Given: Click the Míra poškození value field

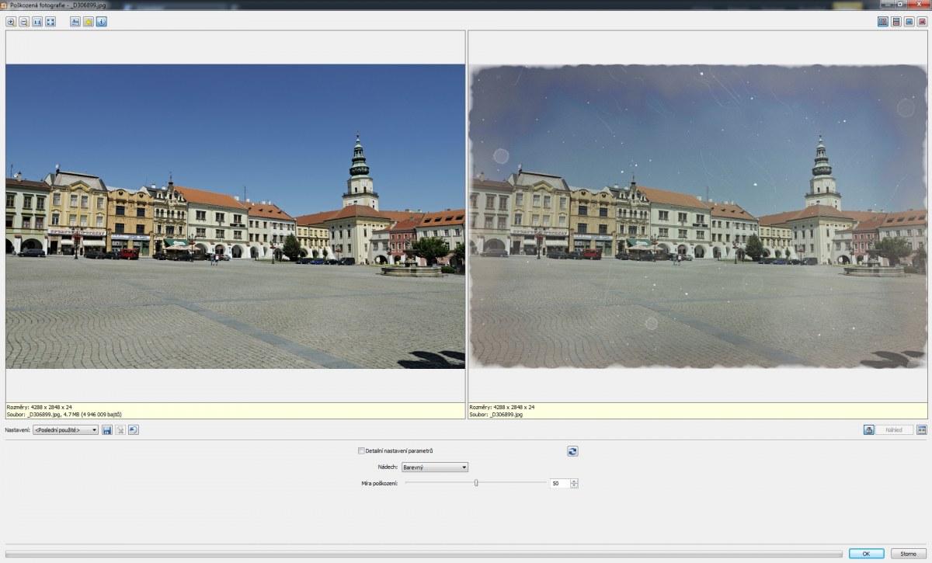Looking at the screenshot, I should point(558,483).
